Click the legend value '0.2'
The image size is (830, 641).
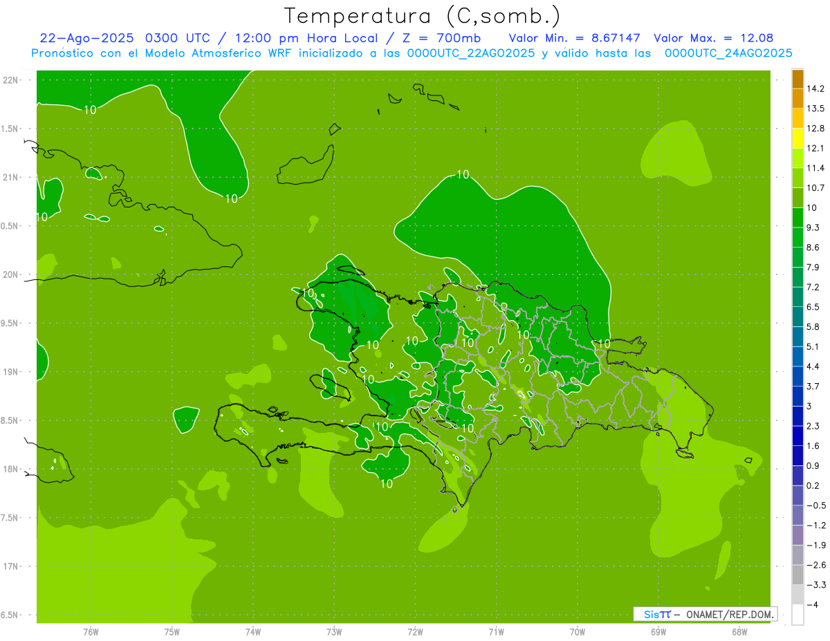click(x=813, y=485)
